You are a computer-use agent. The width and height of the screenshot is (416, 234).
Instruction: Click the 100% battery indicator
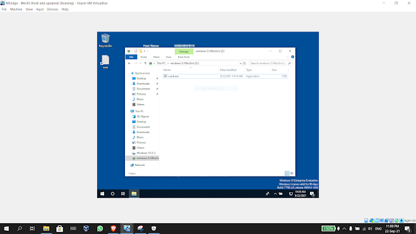tap(328, 228)
